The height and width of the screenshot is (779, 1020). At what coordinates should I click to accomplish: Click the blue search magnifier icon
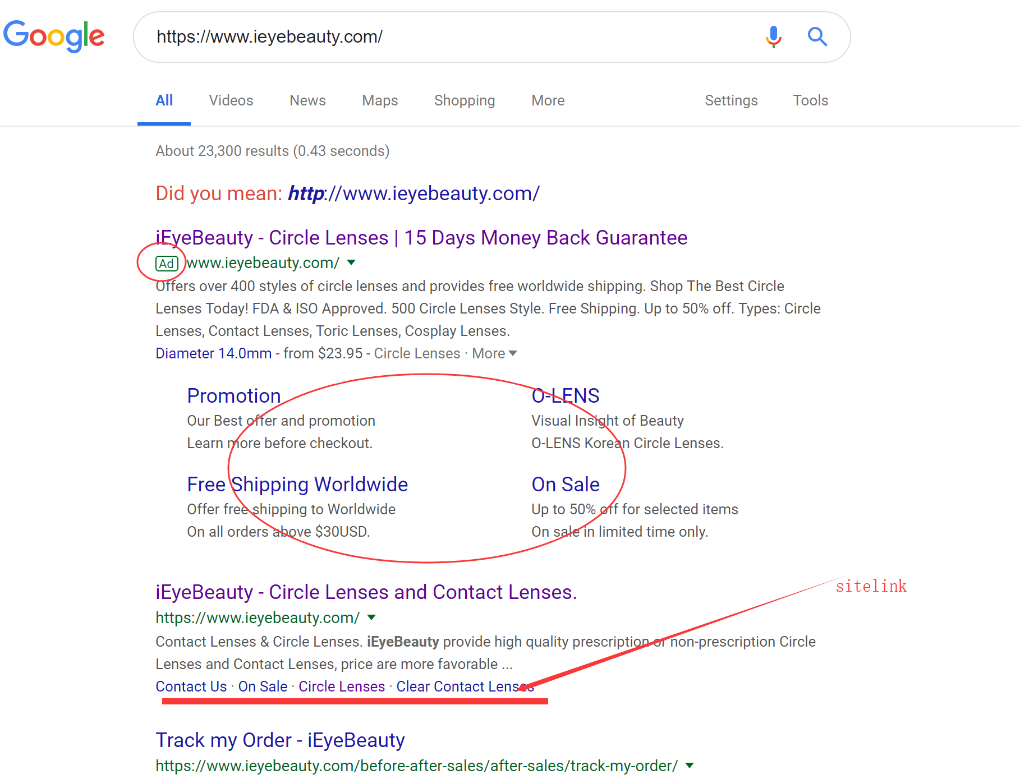point(817,37)
